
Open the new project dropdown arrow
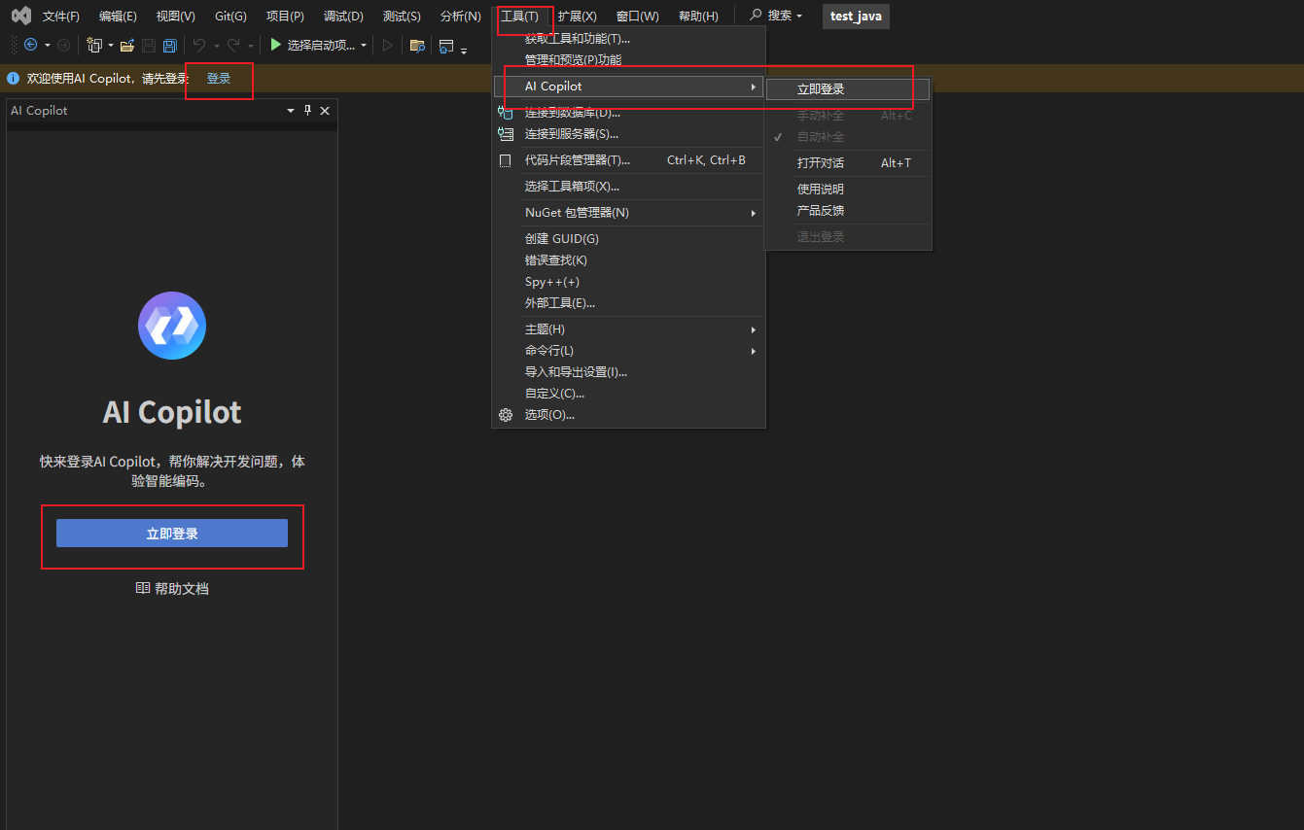[111, 46]
